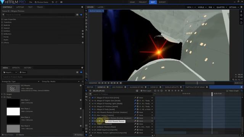The height and width of the screenshot is (137, 244).
Task: Click the filter funnel icon in timeline search
Action: tap(90, 94)
